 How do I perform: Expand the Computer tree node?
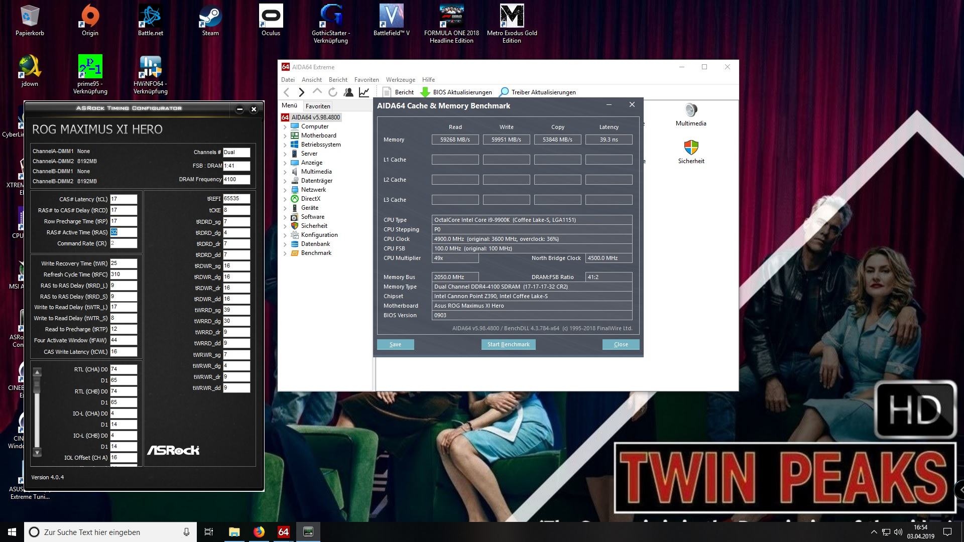click(x=285, y=126)
